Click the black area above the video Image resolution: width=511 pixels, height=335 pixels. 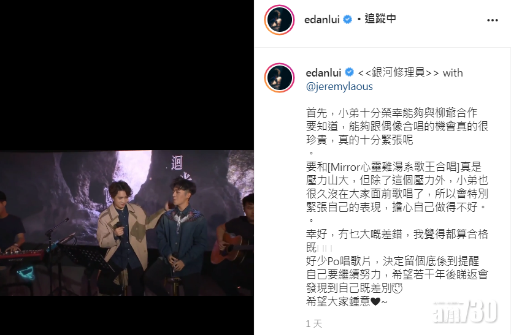tap(127, 75)
